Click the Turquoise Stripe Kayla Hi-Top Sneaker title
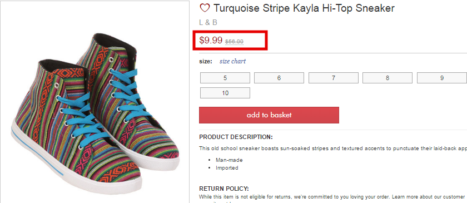This screenshot has height=203, width=467. tap(304, 8)
